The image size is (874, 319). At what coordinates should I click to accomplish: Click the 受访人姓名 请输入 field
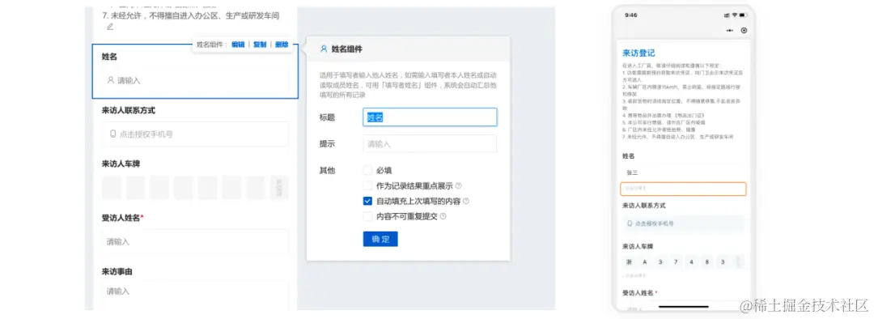click(195, 242)
